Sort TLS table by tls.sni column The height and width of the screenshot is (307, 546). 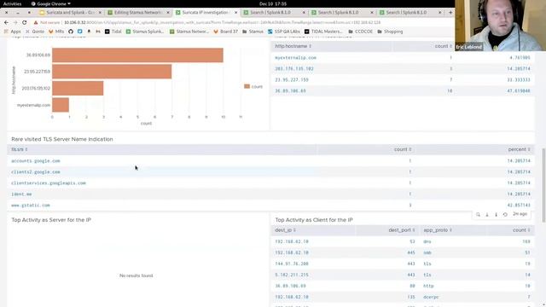19,149
